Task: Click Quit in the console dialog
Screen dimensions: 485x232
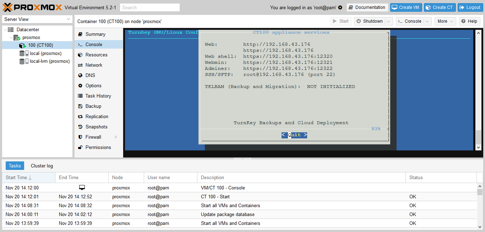Action: (x=294, y=135)
